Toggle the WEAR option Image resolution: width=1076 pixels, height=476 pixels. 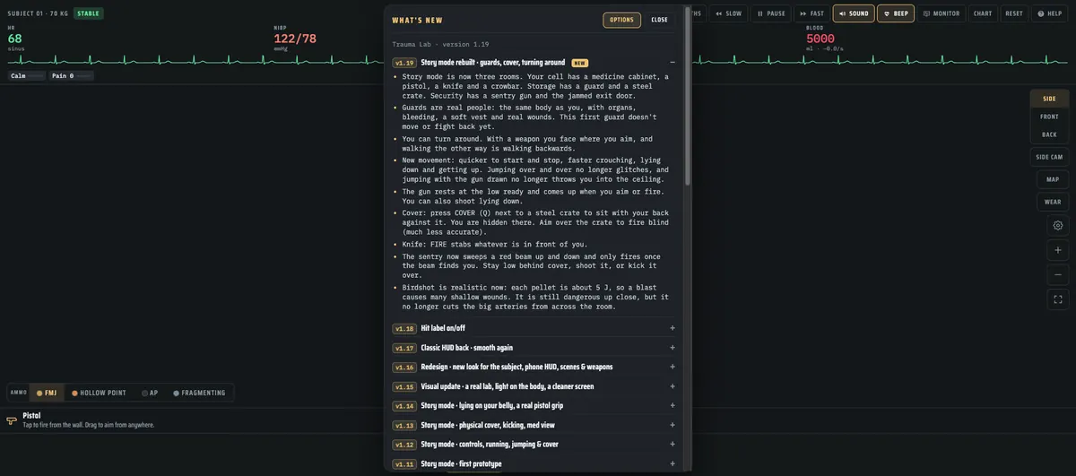tap(1053, 202)
